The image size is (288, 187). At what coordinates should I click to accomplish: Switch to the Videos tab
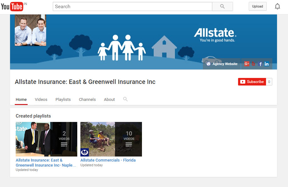pyautogui.click(x=41, y=100)
